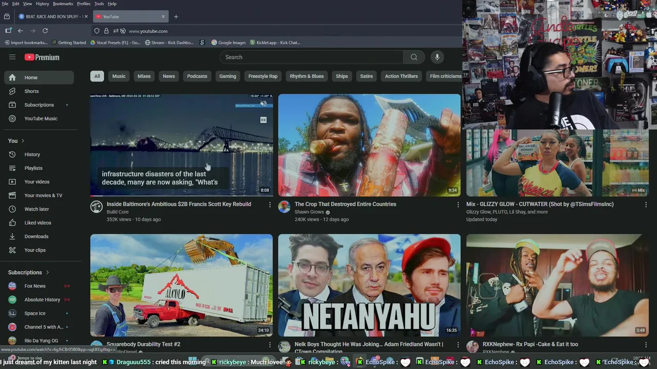
Task: Click the YouTube search input field
Action: [312, 57]
